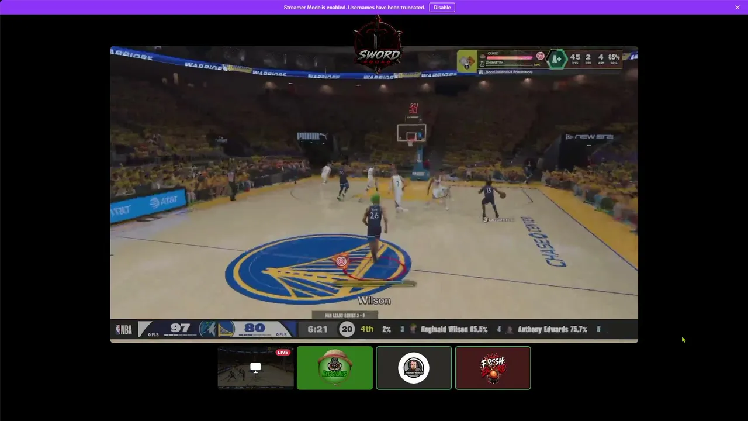Click the 6:21 game clock

317,329
